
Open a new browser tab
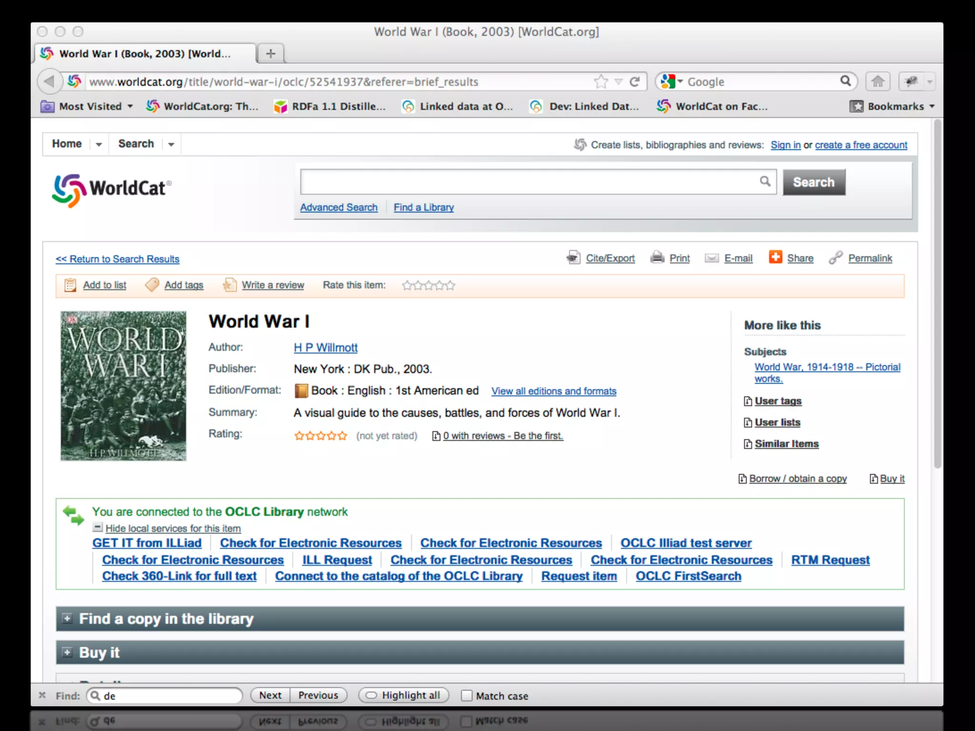pos(270,53)
